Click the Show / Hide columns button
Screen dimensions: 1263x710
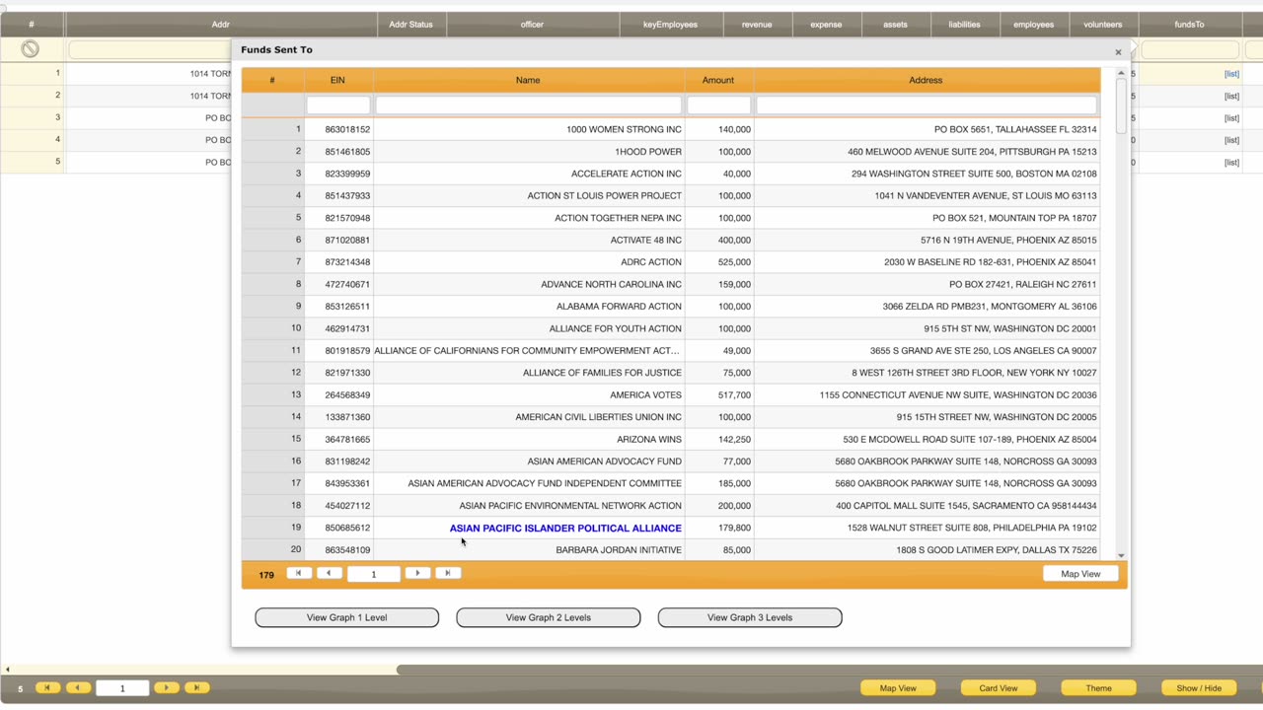pyautogui.click(x=1199, y=688)
